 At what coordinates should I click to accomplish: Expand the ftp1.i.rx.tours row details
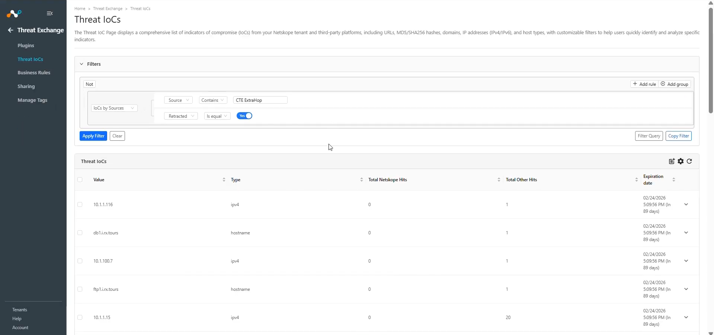pos(686,289)
